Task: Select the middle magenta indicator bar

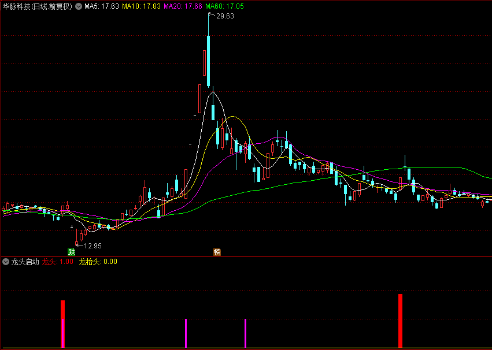Action: tap(186, 333)
